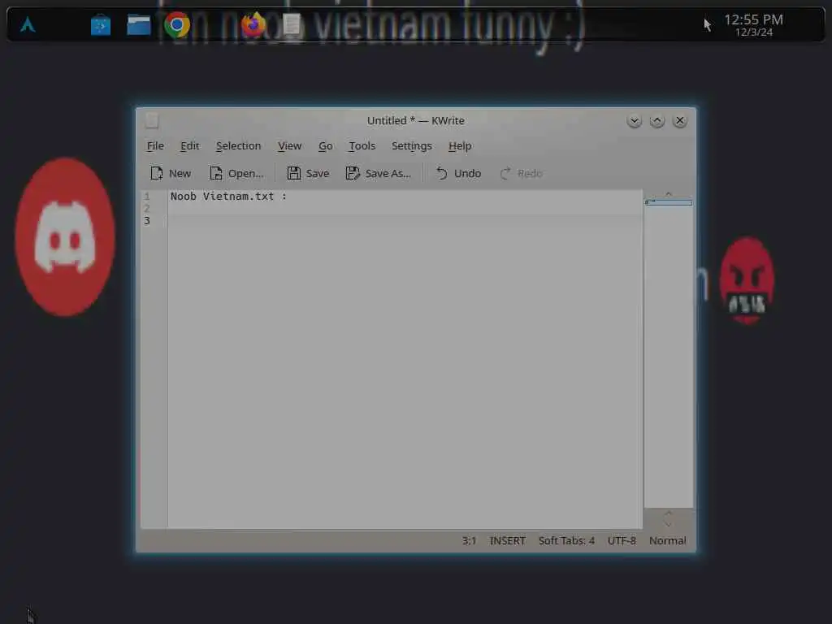Open the Help menu

[460, 145]
